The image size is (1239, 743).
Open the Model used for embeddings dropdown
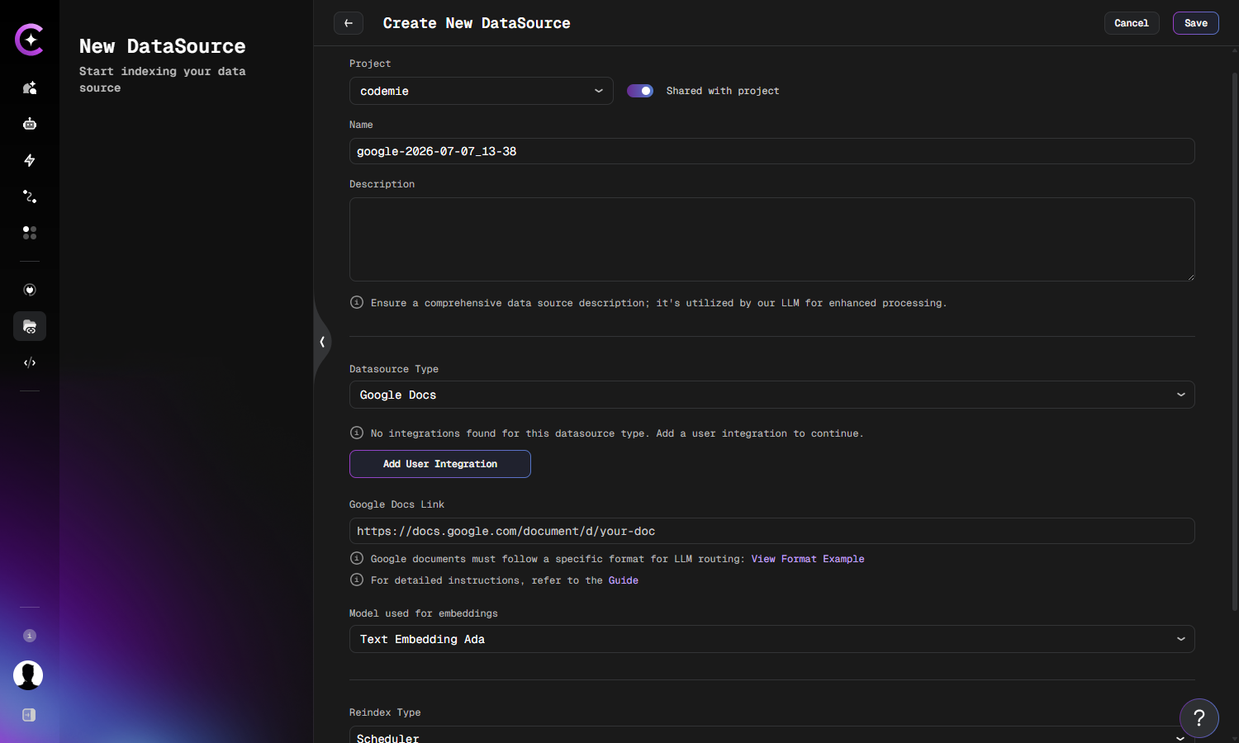click(x=772, y=639)
